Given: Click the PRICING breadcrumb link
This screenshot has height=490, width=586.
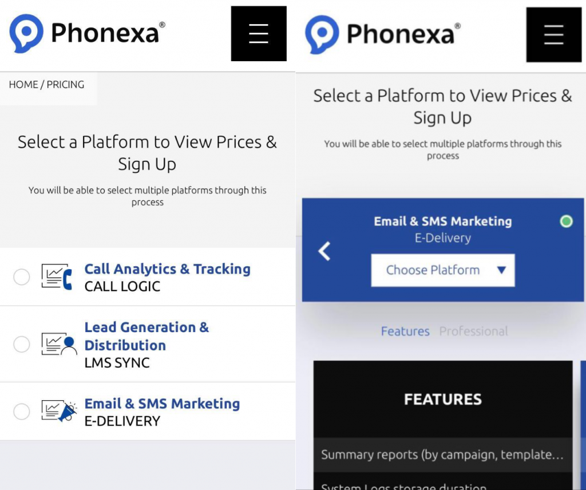Looking at the screenshot, I should tap(65, 85).
